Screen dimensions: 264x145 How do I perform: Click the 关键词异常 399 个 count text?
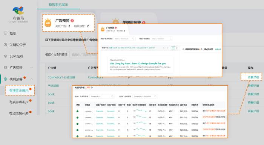pyautogui.click(x=83, y=88)
